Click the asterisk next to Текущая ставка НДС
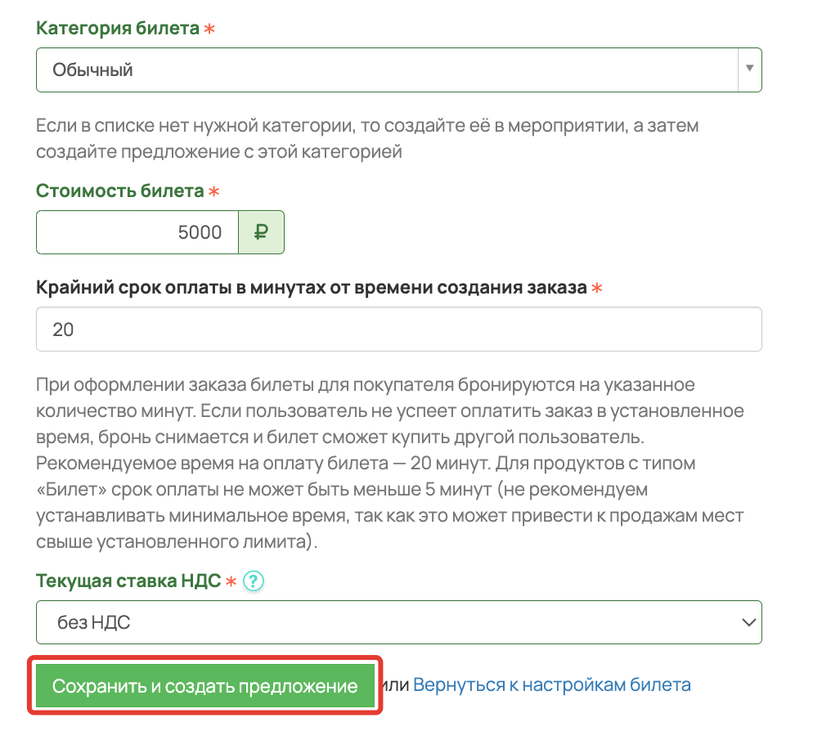813x731 pixels. [x=231, y=581]
